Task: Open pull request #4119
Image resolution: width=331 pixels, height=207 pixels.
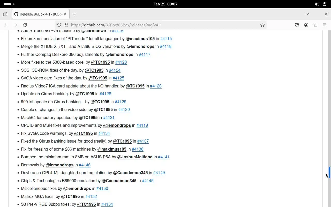Action: coord(142,125)
